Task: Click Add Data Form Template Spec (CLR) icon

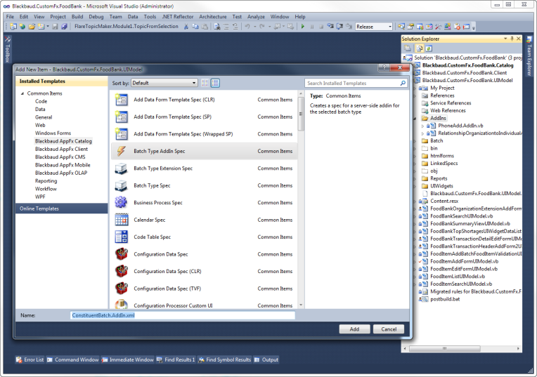Action: pos(121,100)
